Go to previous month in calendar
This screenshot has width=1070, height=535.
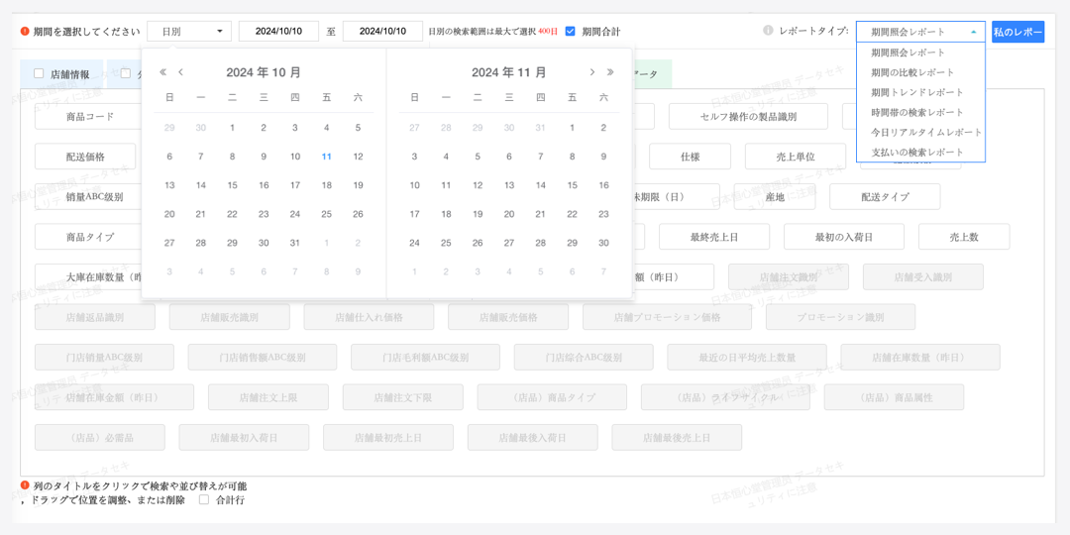click(x=180, y=72)
